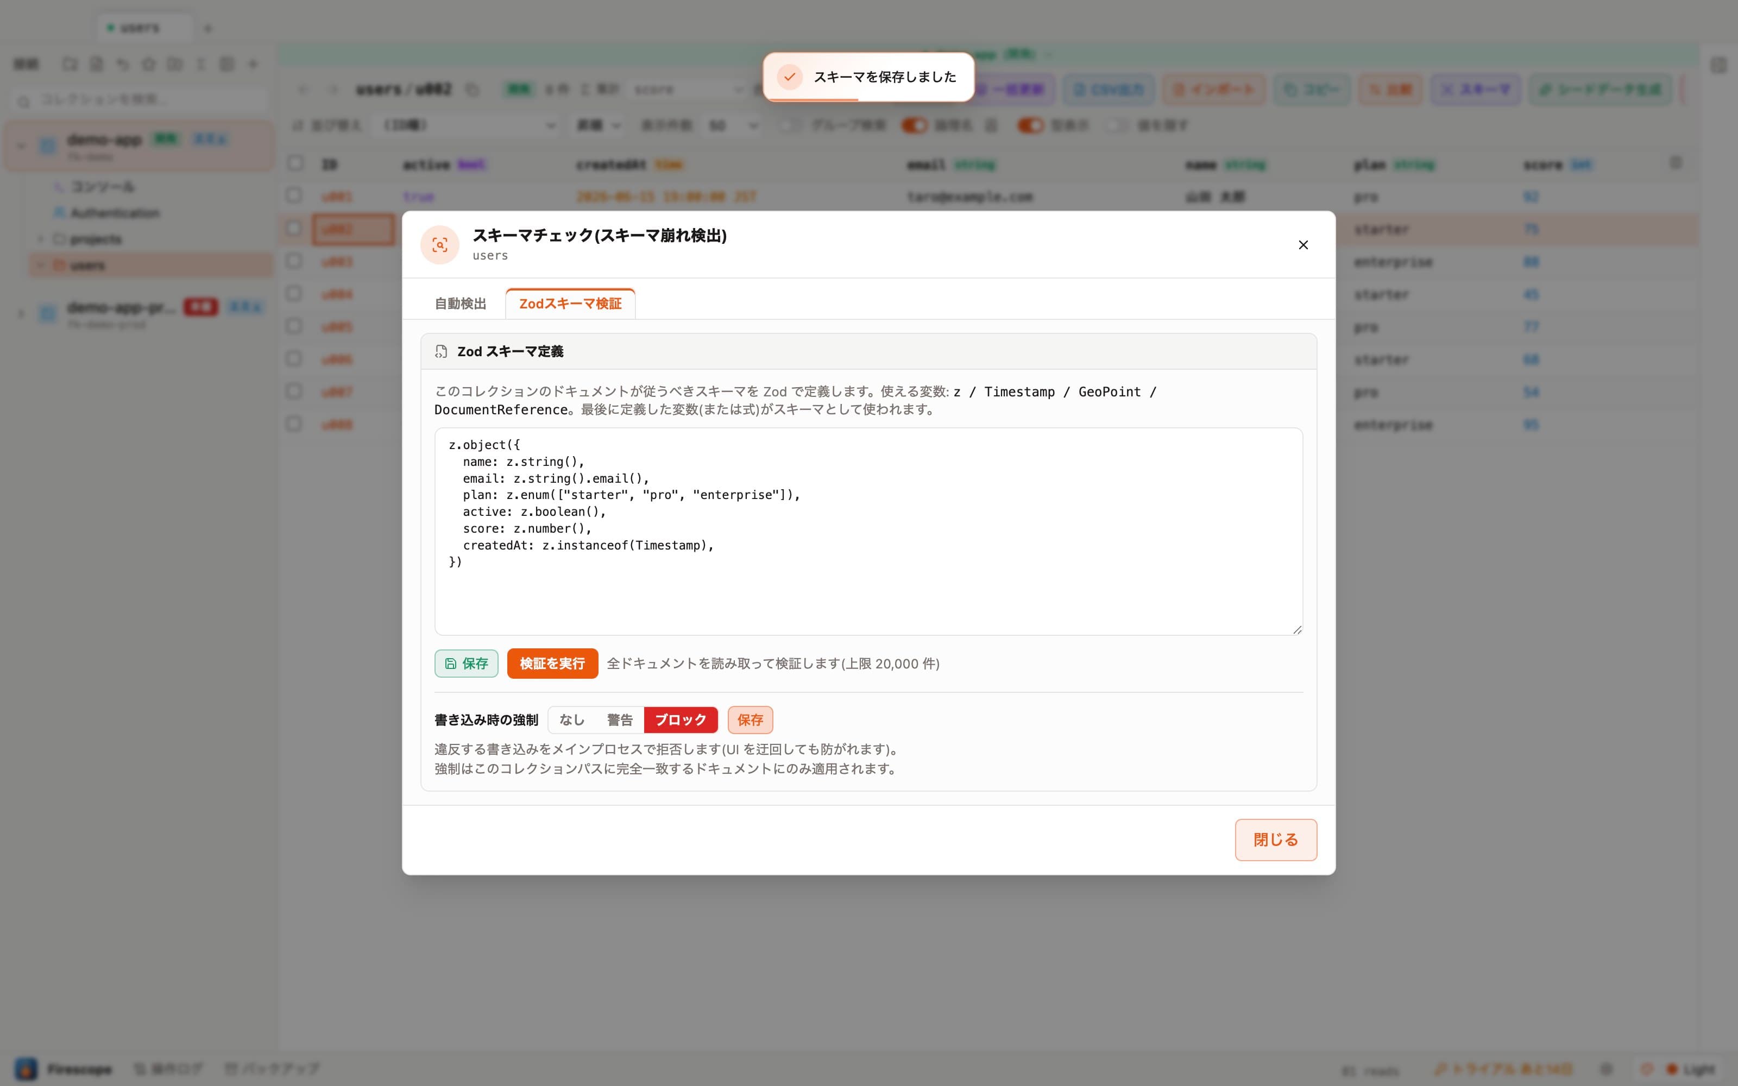Screen dimensions: 1738x1086
Task: Click the Firescope app logo in footer
Action: point(27,1069)
